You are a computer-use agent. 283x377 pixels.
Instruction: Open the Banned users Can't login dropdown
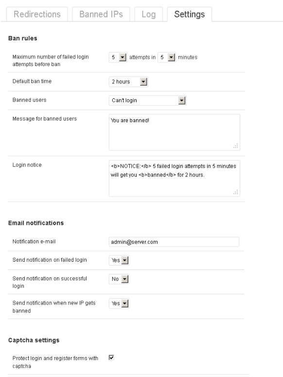147,101
